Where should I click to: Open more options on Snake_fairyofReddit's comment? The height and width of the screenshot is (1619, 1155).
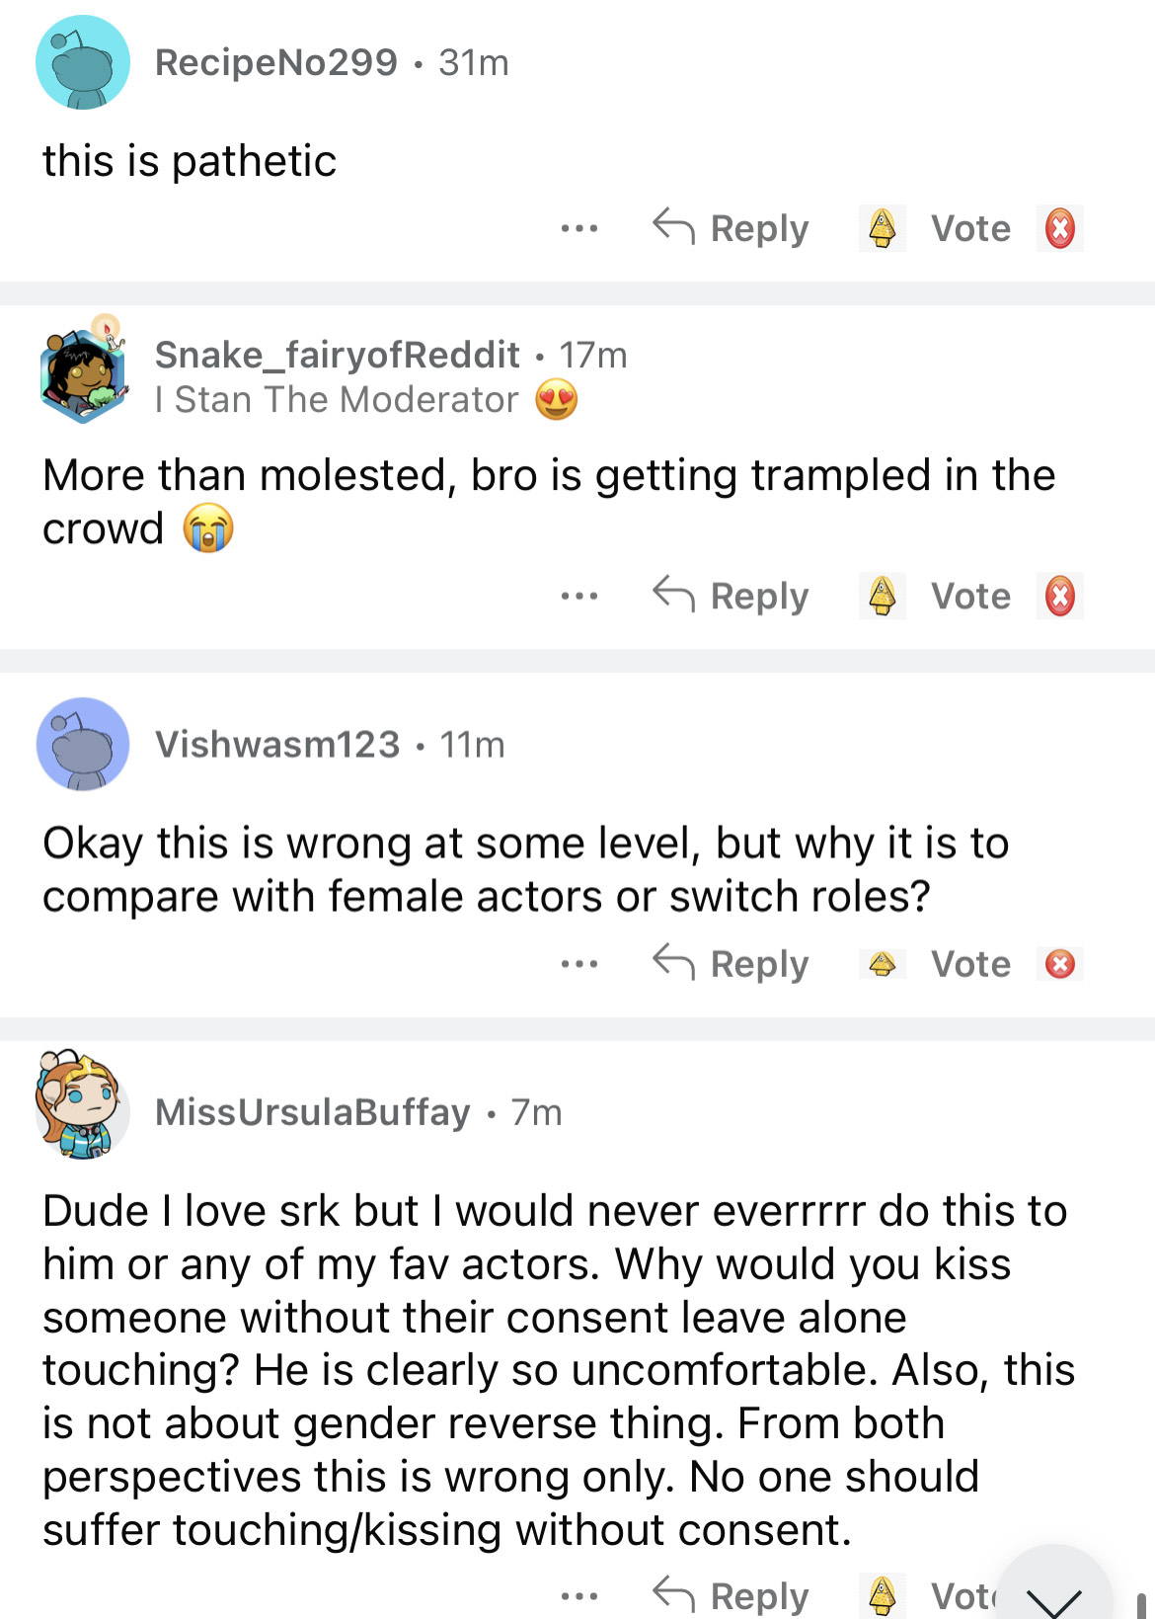[578, 596]
